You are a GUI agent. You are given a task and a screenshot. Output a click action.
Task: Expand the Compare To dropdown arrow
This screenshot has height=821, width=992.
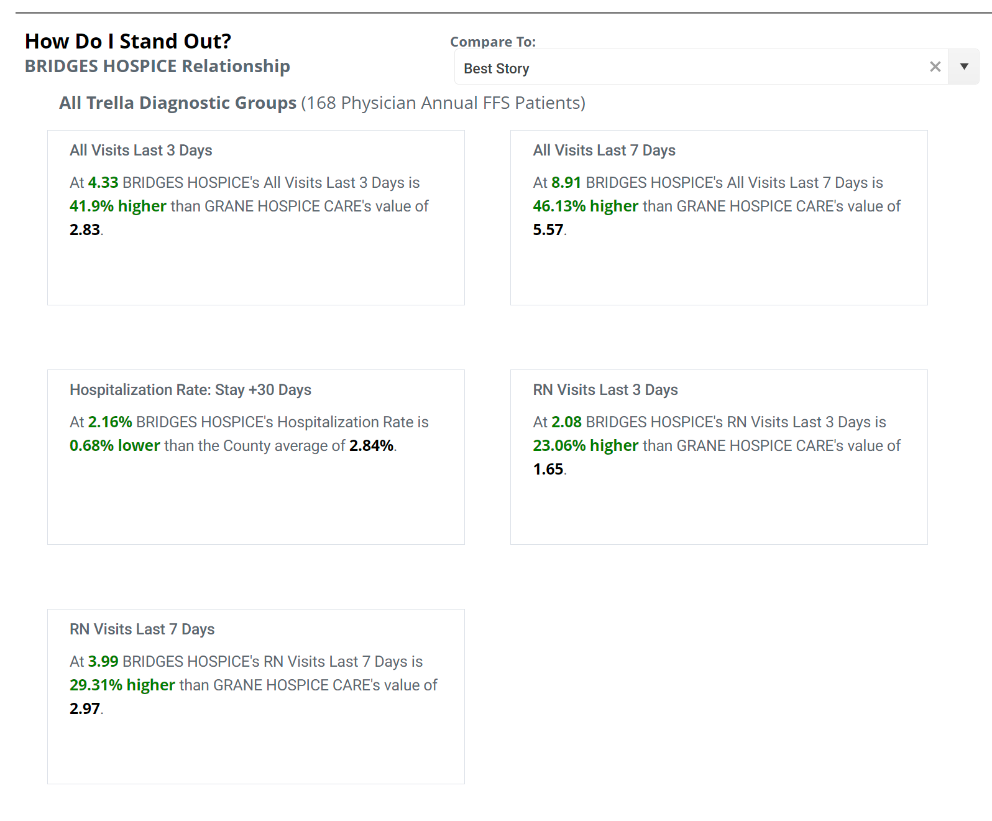964,67
